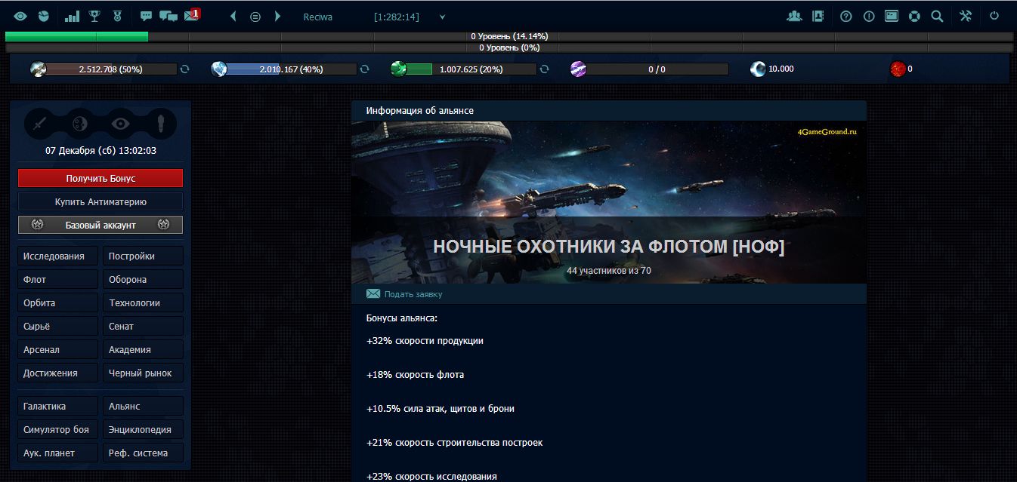Image resolution: width=1017 pixels, height=482 pixels.
Task: Open the terminal console icon
Action: pos(892,16)
